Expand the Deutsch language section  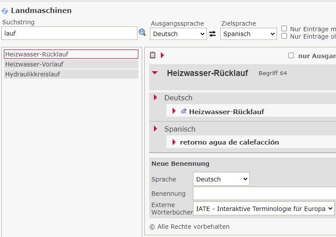click(x=156, y=98)
